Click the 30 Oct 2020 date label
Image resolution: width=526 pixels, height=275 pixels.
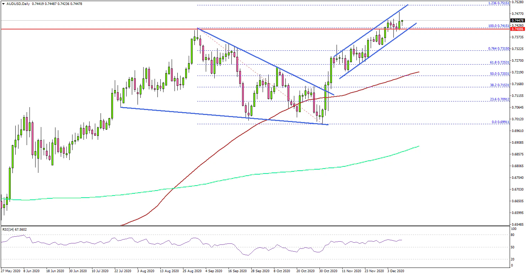(328, 271)
